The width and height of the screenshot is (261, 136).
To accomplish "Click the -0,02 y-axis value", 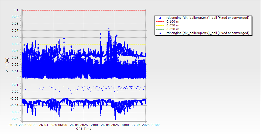I will pos(14,92).
